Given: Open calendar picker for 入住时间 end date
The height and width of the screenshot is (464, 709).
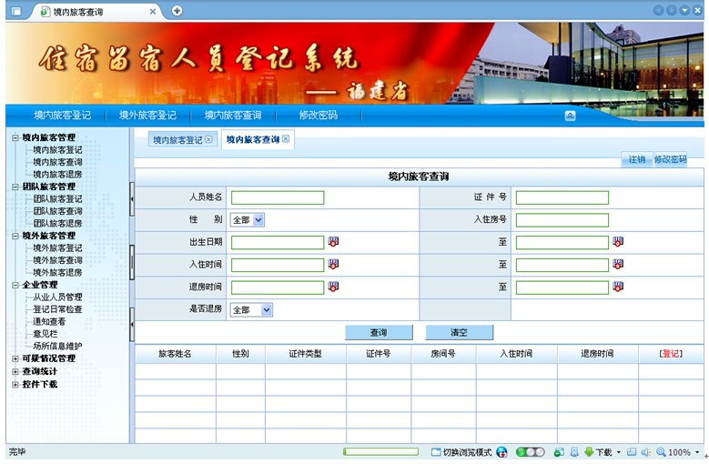Looking at the screenshot, I should (x=618, y=264).
